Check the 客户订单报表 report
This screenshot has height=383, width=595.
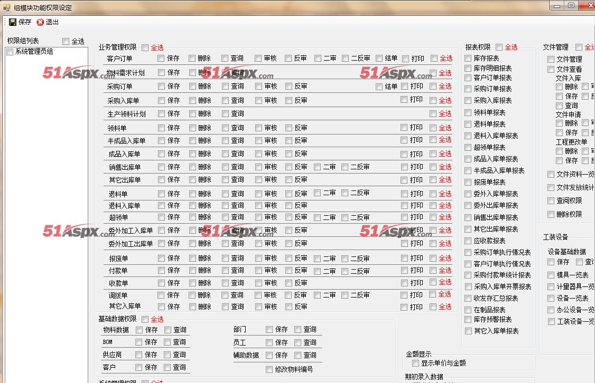coord(468,78)
